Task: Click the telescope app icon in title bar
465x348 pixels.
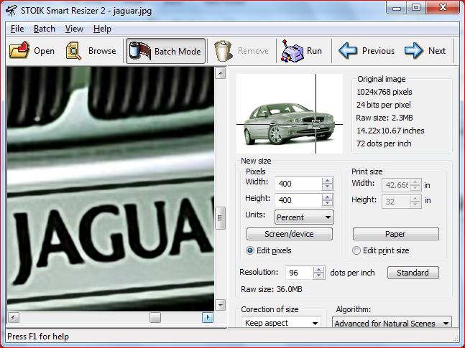Action: click(x=11, y=10)
